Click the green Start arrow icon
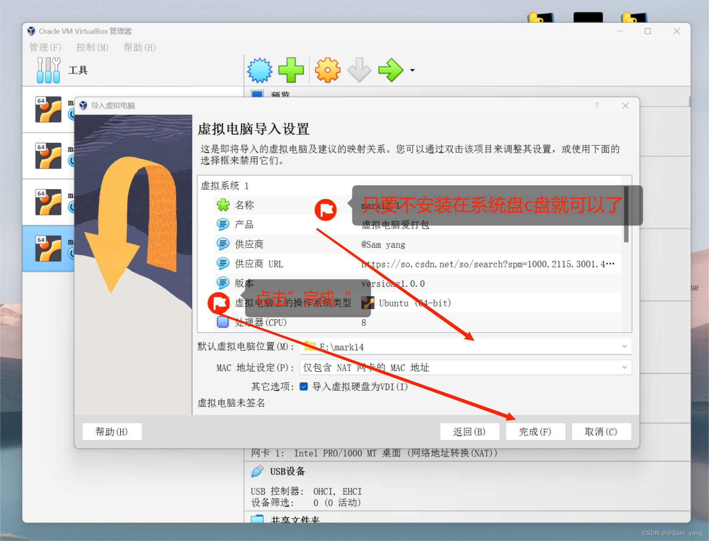Viewport: 709px width, 541px height. click(391, 70)
